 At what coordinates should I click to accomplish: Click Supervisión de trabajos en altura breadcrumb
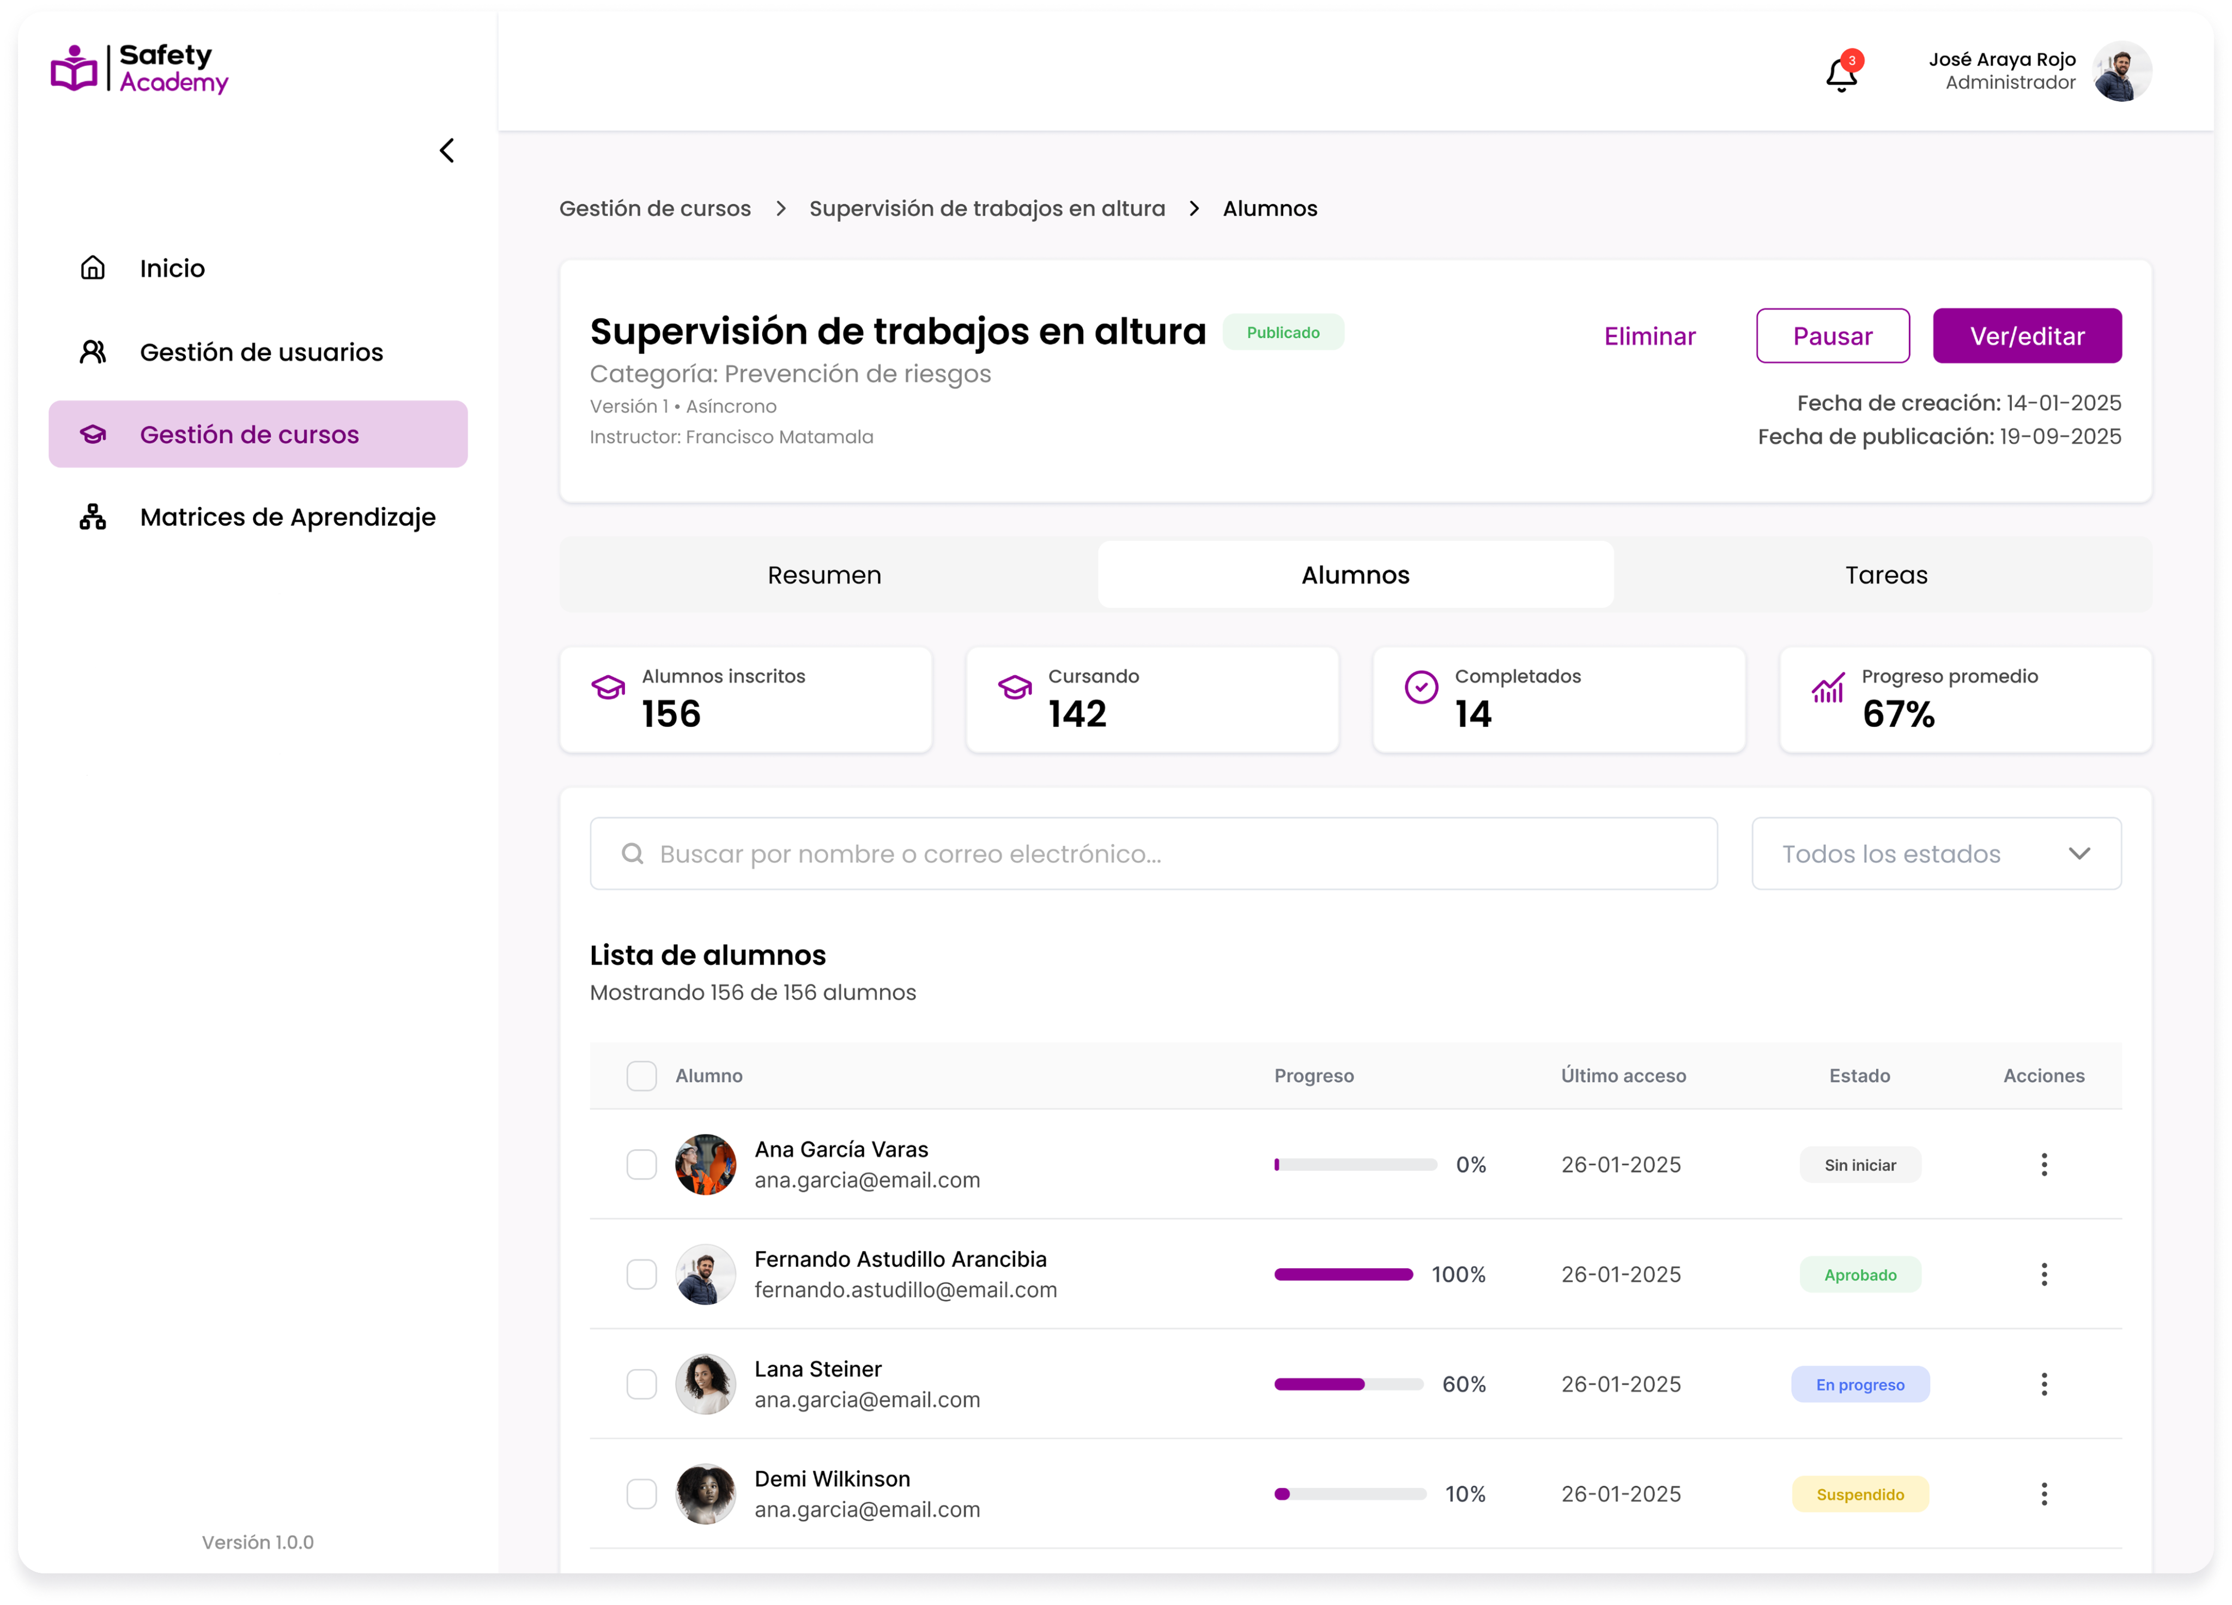pyautogui.click(x=986, y=209)
